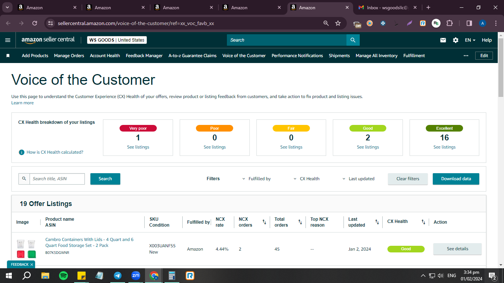This screenshot has height=283, width=504.
Task: Click the Cambro Containers product thumbnail
Action: coord(27,249)
